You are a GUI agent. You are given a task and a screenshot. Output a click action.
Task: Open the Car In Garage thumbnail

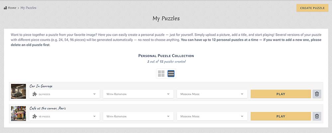click(19, 91)
